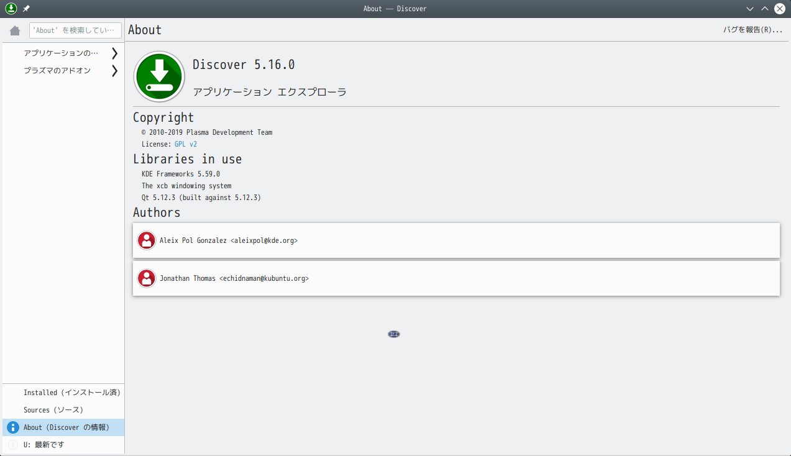Click Aleix Pol Gonzalez avatar icon
The height and width of the screenshot is (456, 791).
147,240
